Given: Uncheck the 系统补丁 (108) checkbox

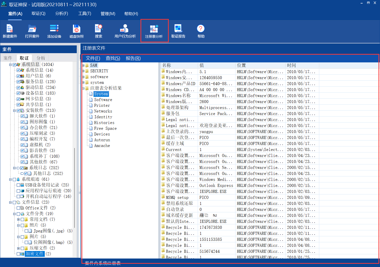Looking at the screenshot, I should pos(22,156).
